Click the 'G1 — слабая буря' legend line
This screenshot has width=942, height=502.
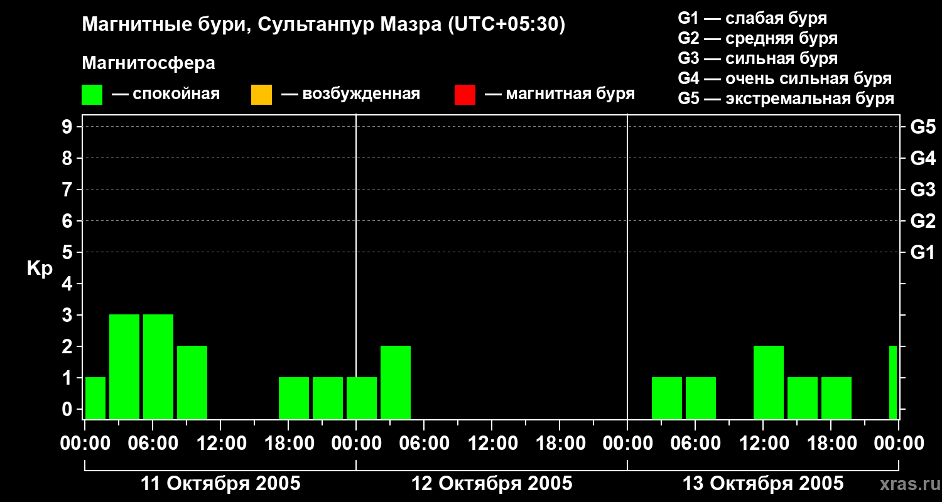coord(752,18)
